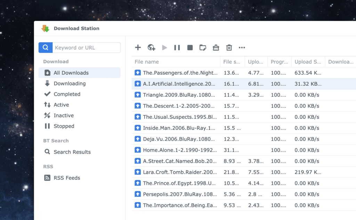Image resolution: width=356 pixels, height=220 pixels.
Task: Delete task using the trash icon
Action: coord(229,48)
